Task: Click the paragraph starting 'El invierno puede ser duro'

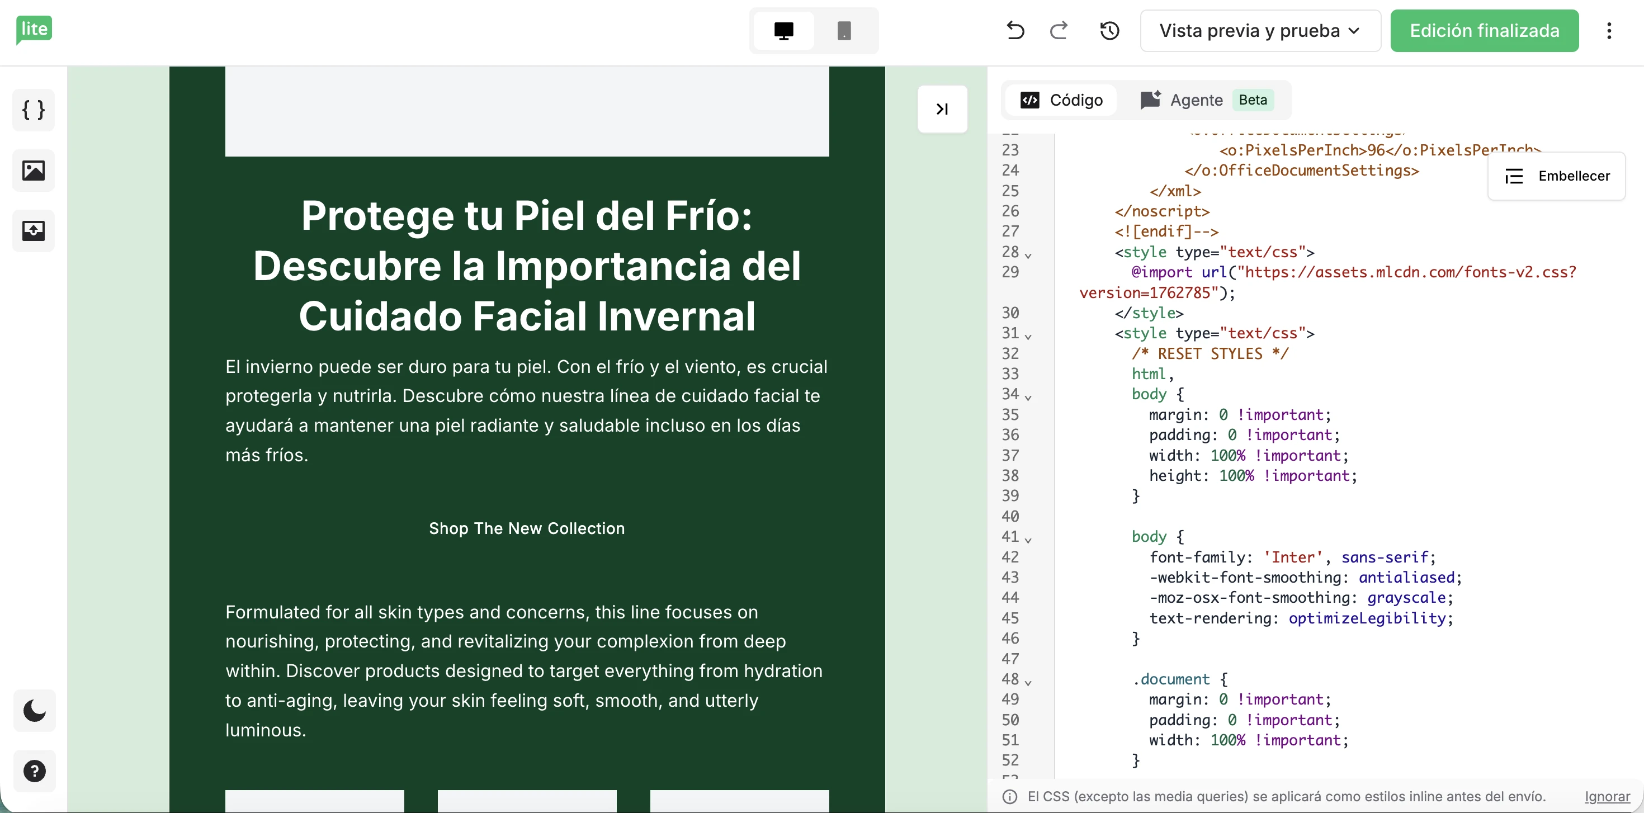Action: (527, 410)
